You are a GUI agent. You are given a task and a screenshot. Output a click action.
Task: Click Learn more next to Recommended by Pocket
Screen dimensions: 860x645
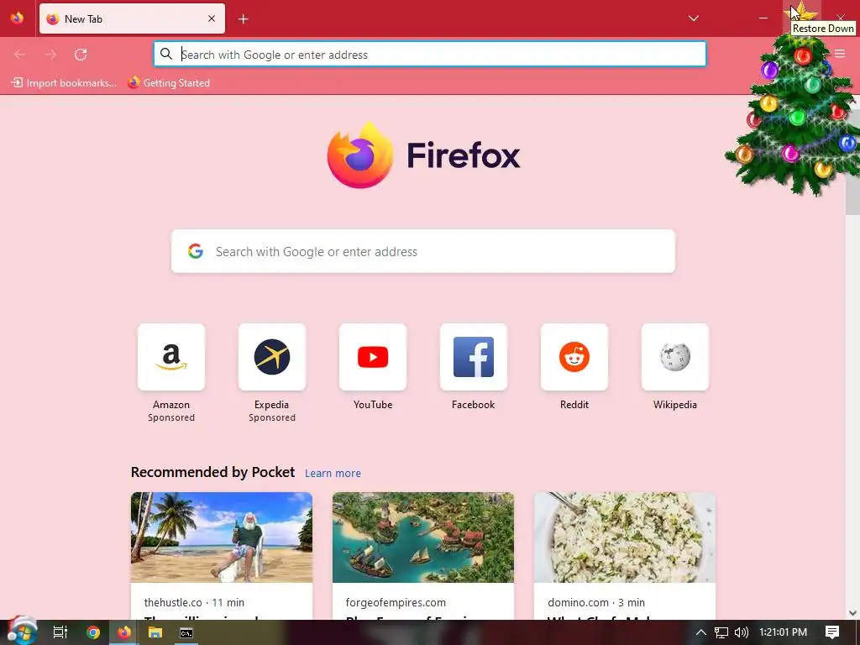pos(333,473)
